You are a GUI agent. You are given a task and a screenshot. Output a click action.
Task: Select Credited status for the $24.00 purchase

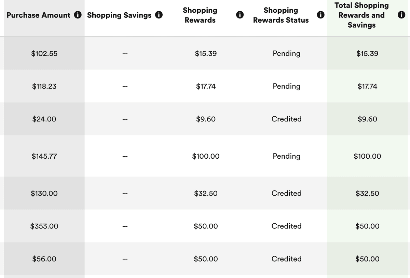[x=286, y=119]
